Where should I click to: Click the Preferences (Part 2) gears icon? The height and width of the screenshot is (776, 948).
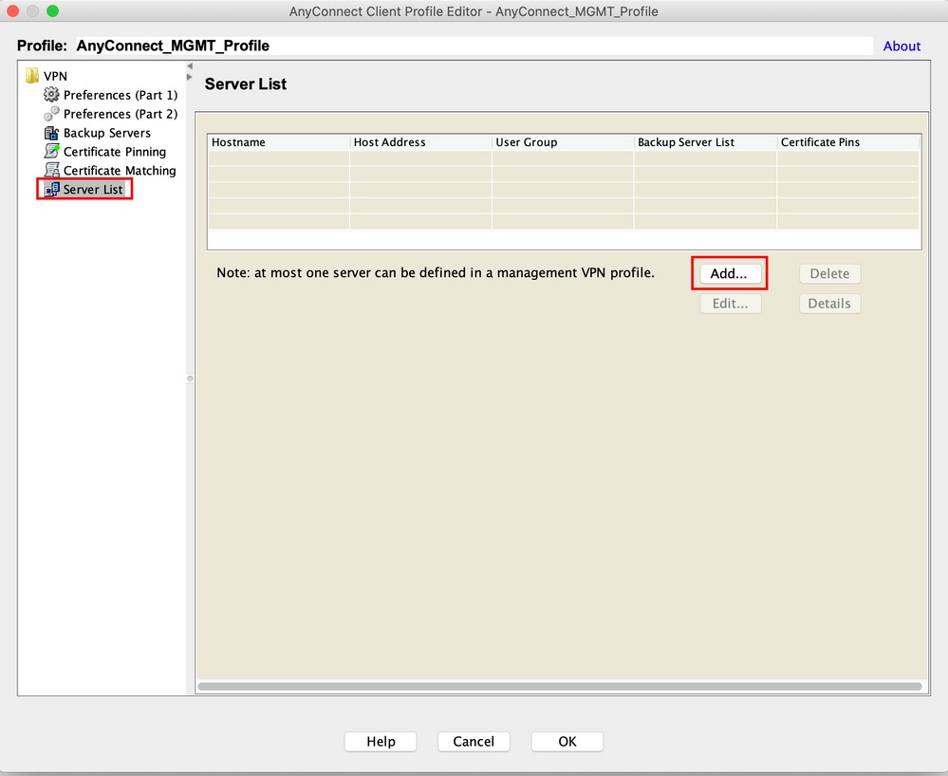[51, 114]
